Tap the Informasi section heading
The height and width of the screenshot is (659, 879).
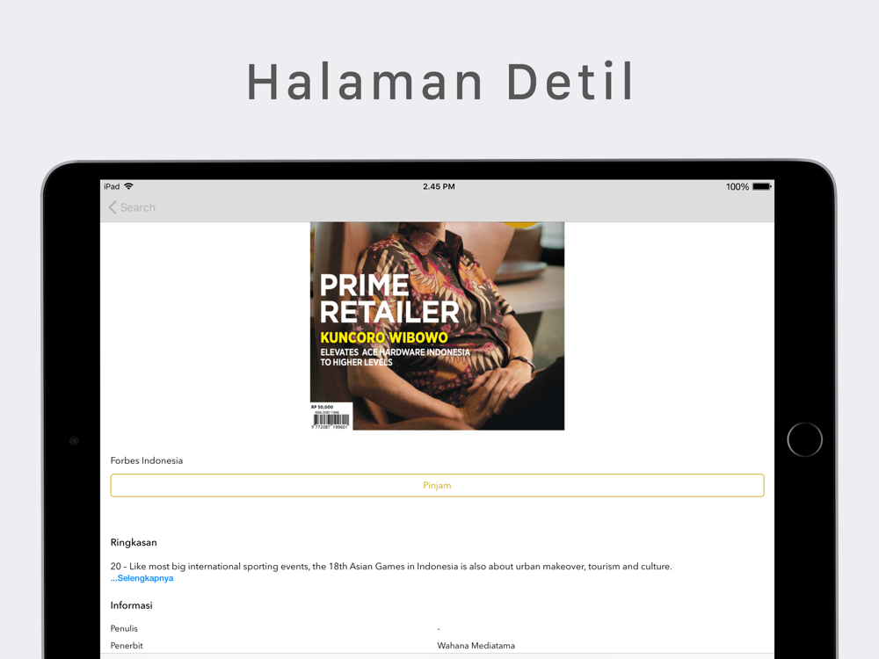tap(131, 605)
